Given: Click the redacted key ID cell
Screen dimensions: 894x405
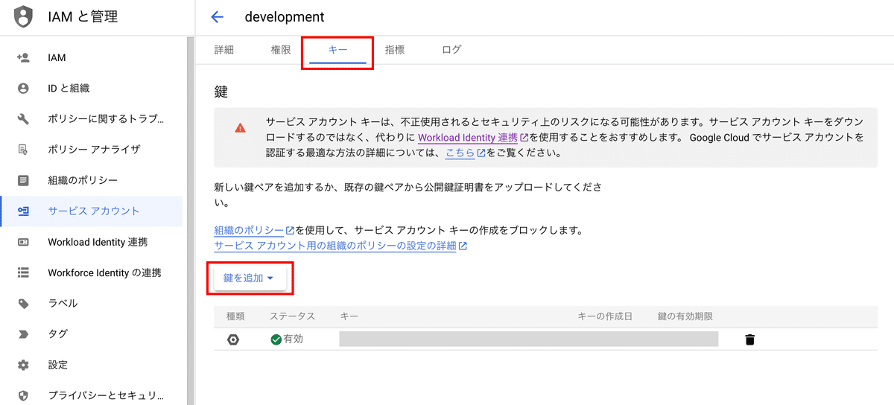Looking at the screenshot, I should [x=528, y=339].
